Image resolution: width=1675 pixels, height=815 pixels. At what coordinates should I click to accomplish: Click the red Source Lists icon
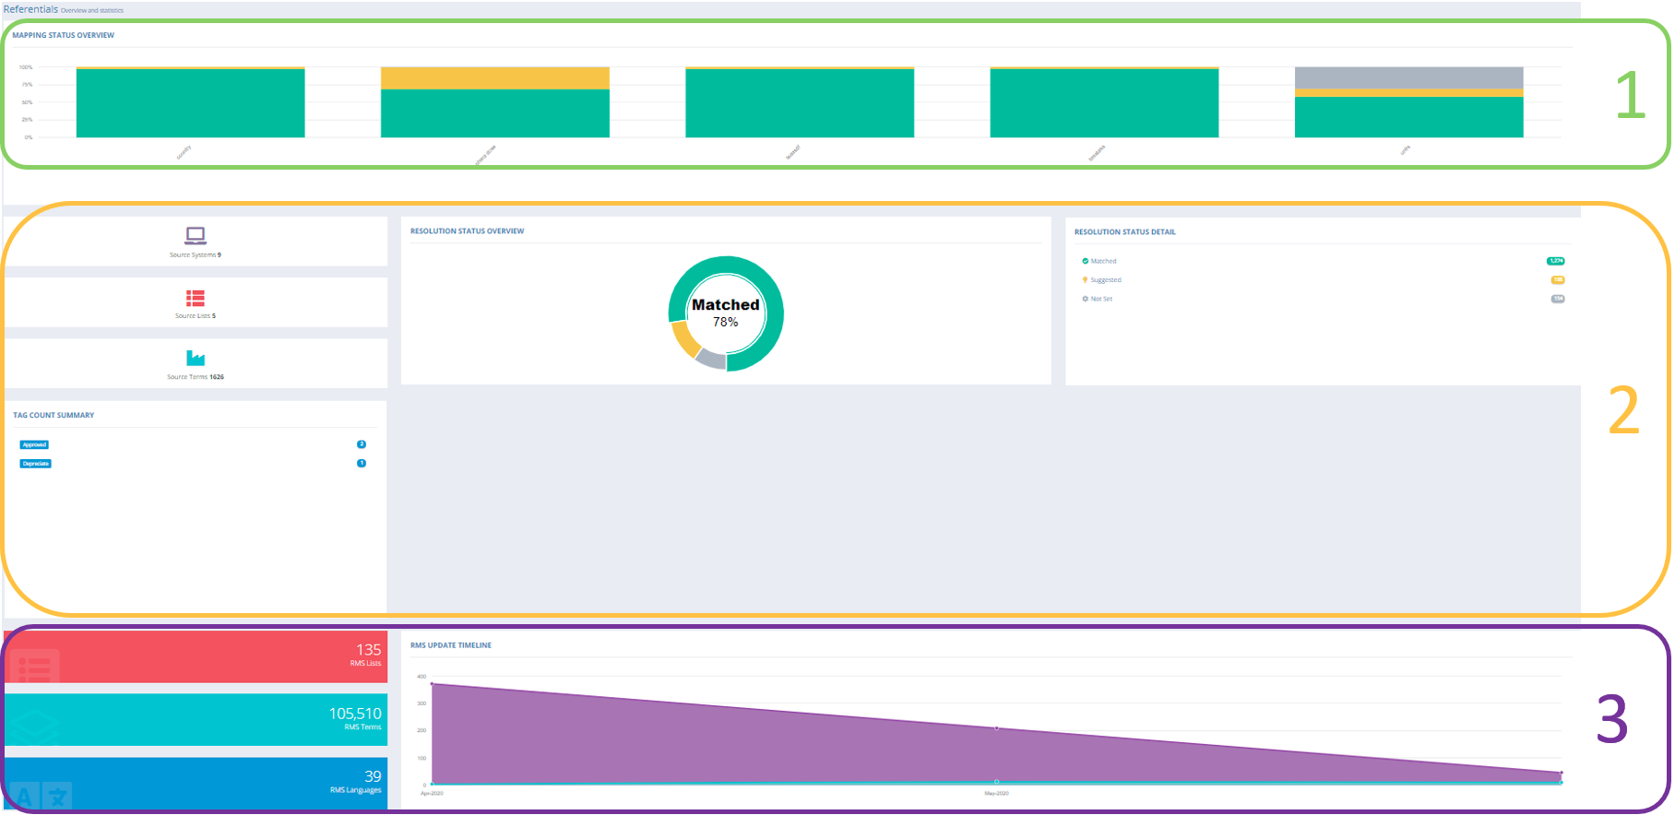point(196,298)
